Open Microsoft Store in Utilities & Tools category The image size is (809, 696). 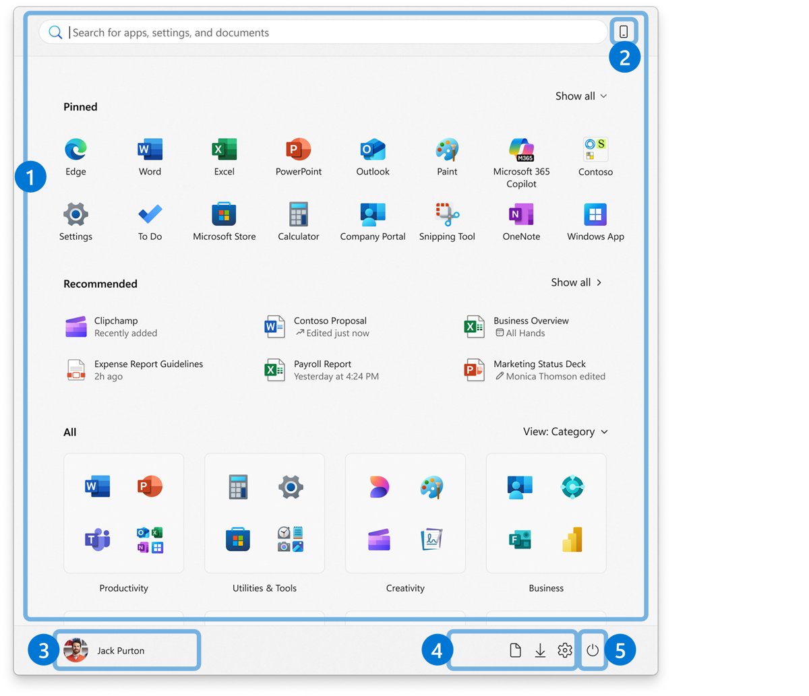[x=238, y=539]
